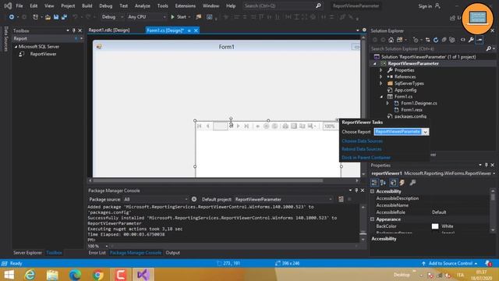Click the New Project toolbar icon
The width and height of the screenshot is (499, 281).
pos(35,17)
